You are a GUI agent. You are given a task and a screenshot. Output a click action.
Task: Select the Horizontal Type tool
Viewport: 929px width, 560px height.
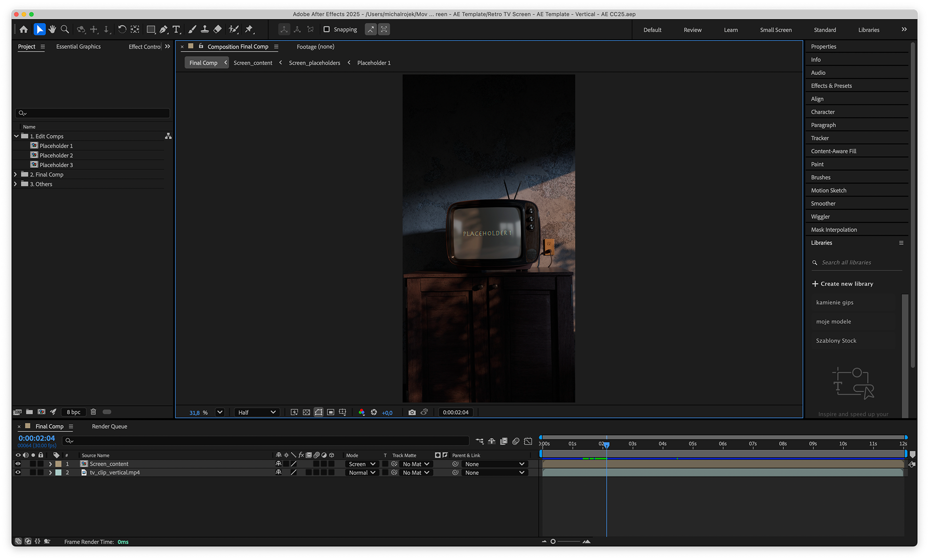[x=177, y=29]
